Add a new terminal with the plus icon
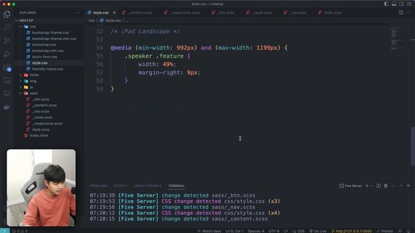Image resolution: width=415 pixels, height=233 pixels. tap(367, 186)
